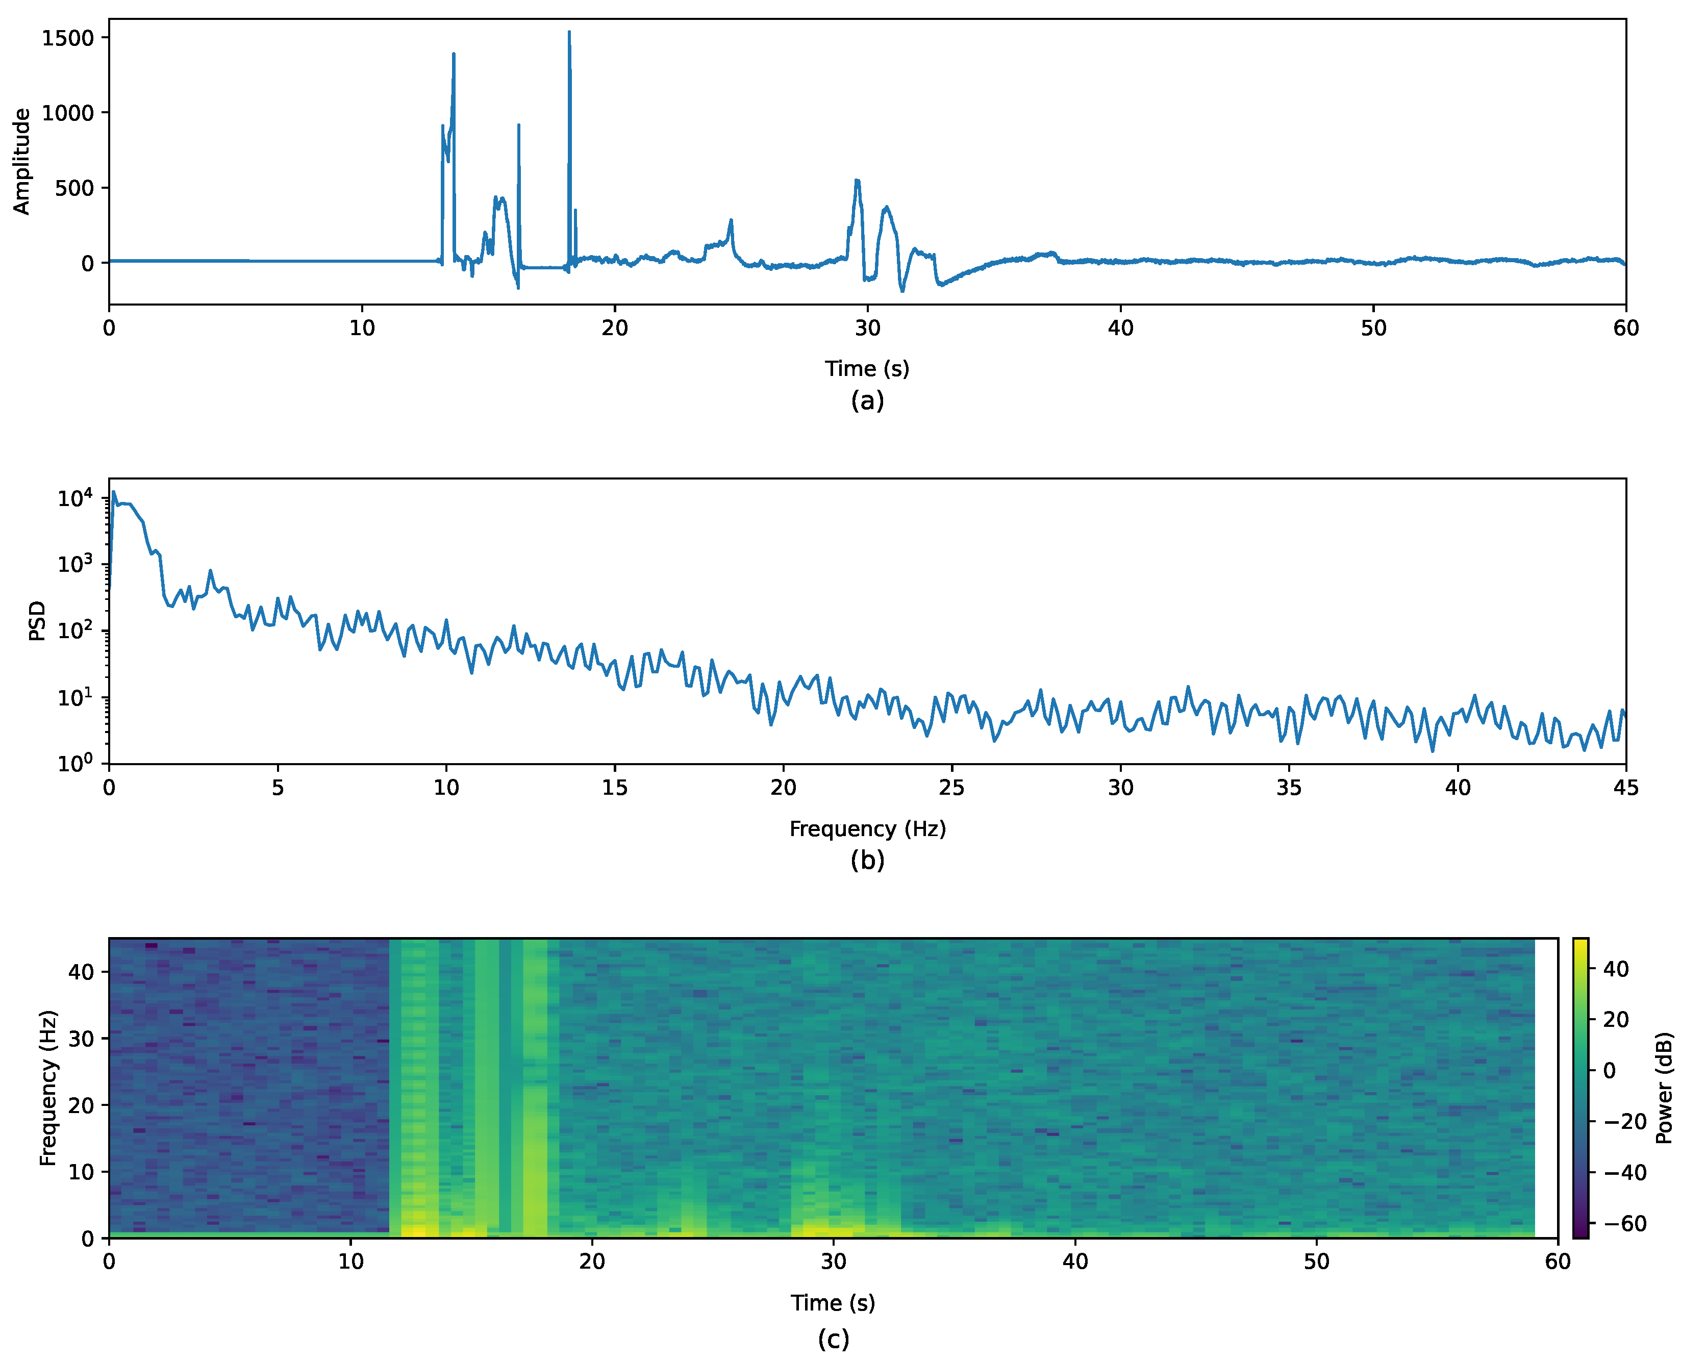The image size is (1681, 1362).
Task: Click the colorbar near the −60 tick
Action: [1580, 1223]
